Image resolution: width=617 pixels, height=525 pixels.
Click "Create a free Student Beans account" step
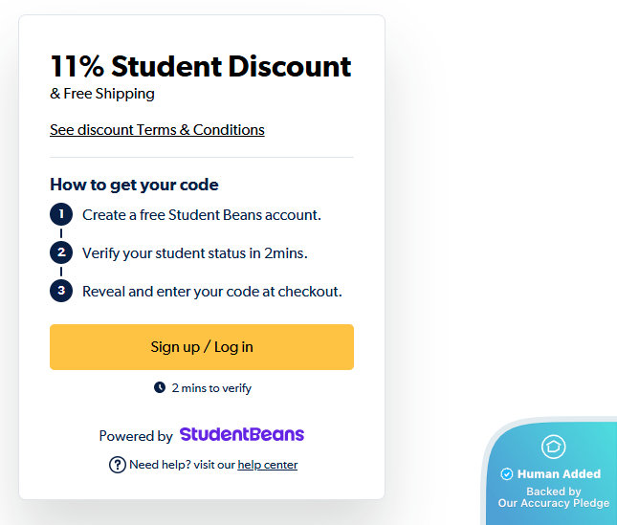[202, 215]
